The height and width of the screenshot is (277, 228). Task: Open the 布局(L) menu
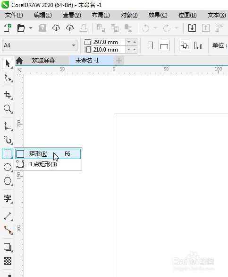[101, 15]
